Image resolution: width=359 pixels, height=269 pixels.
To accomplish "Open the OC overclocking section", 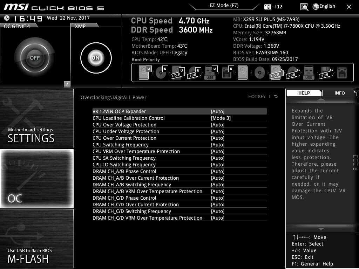I will click(x=36, y=179).
